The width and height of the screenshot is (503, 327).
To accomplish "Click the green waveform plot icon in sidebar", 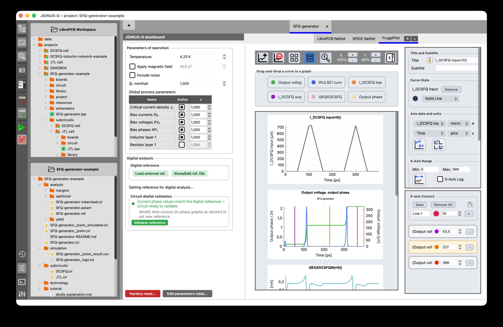I will [x=22, y=127].
